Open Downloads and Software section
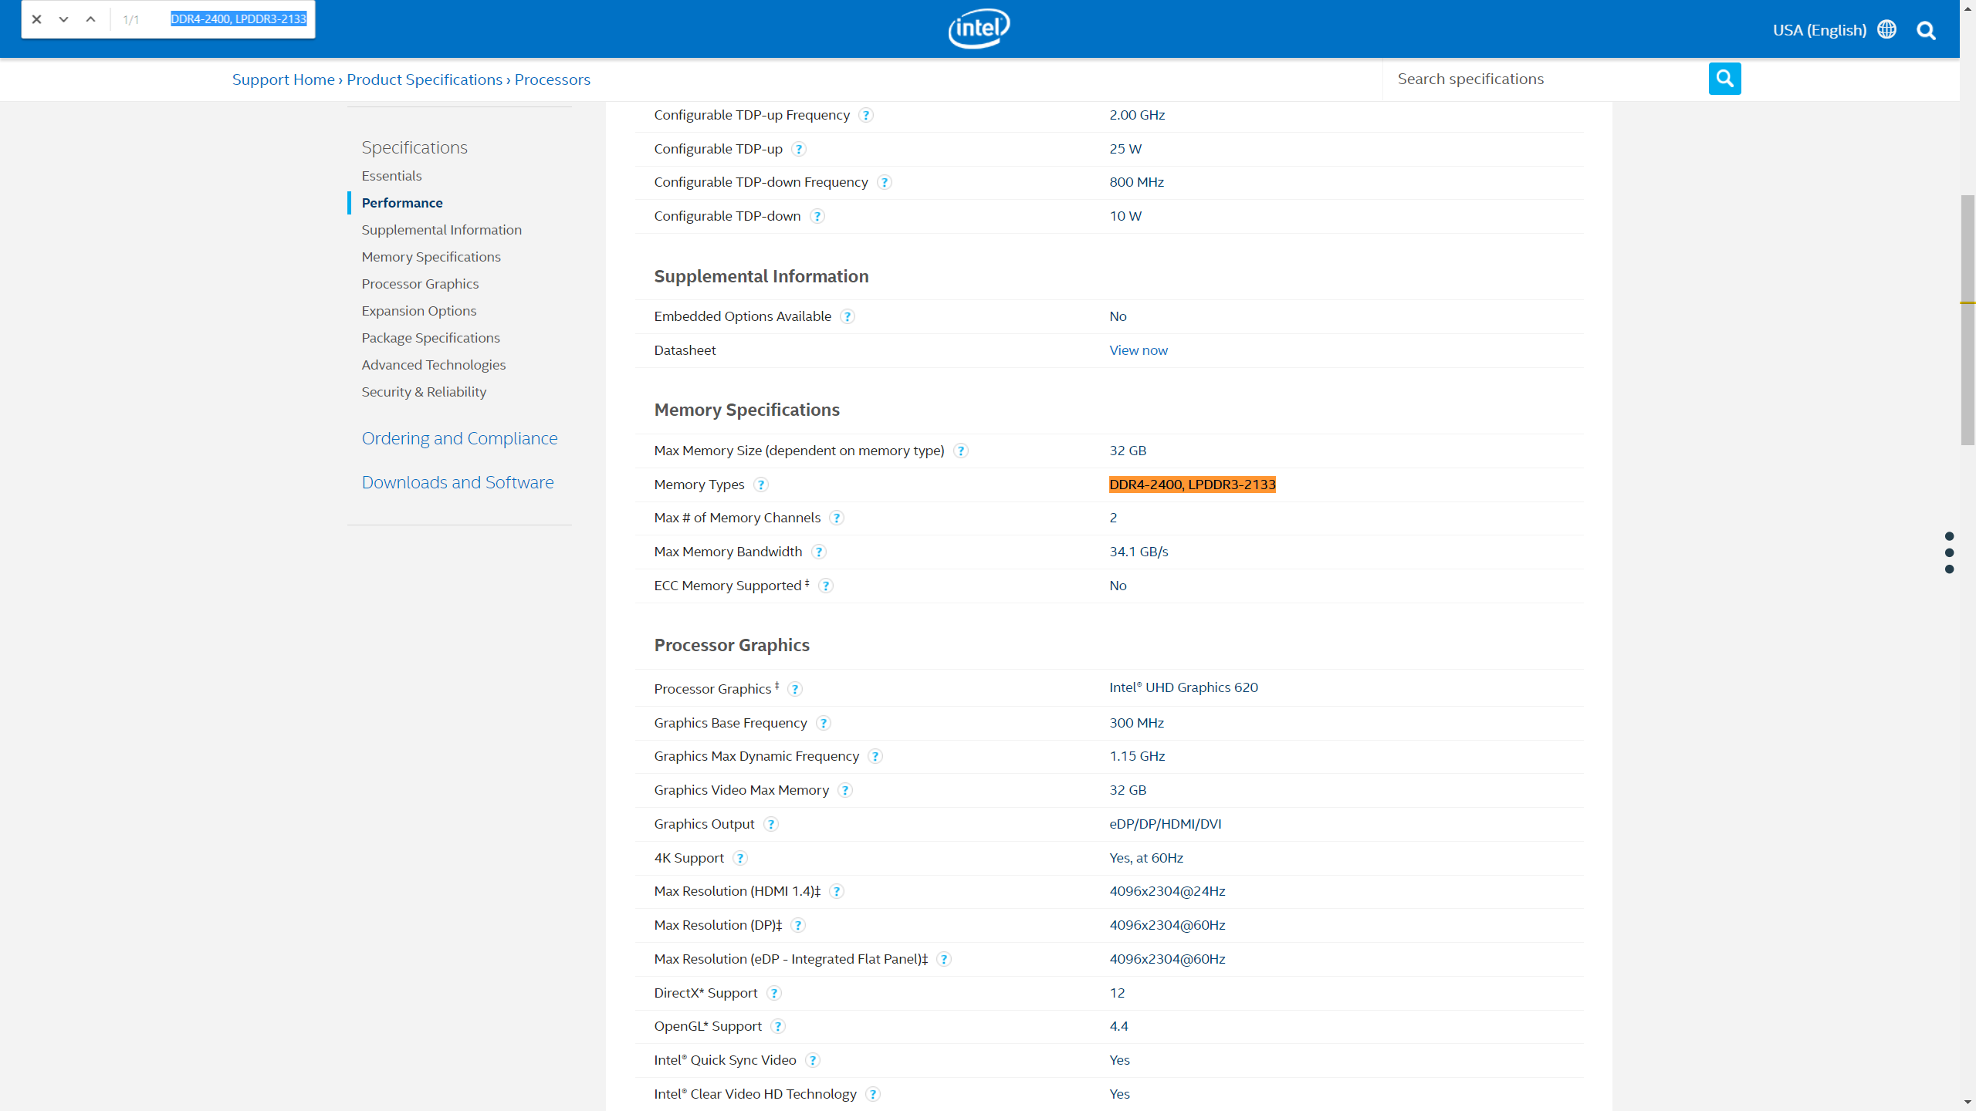 tap(458, 482)
